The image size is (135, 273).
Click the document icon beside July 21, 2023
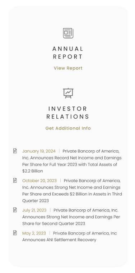pos(15,210)
